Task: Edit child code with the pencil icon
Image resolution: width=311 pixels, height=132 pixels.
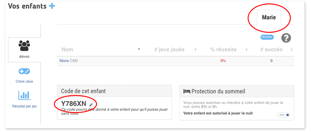Action: coord(91,105)
